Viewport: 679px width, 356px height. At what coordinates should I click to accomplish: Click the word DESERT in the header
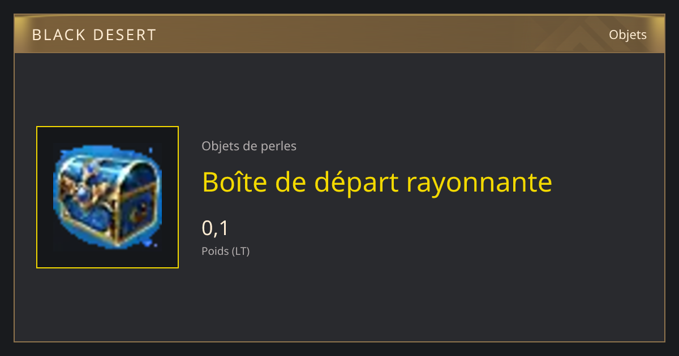click(123, 35)
